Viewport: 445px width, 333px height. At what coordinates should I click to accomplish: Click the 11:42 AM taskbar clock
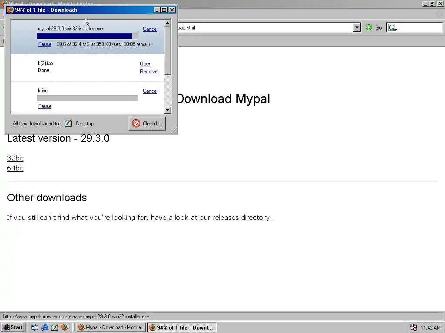tap(431, 328)
